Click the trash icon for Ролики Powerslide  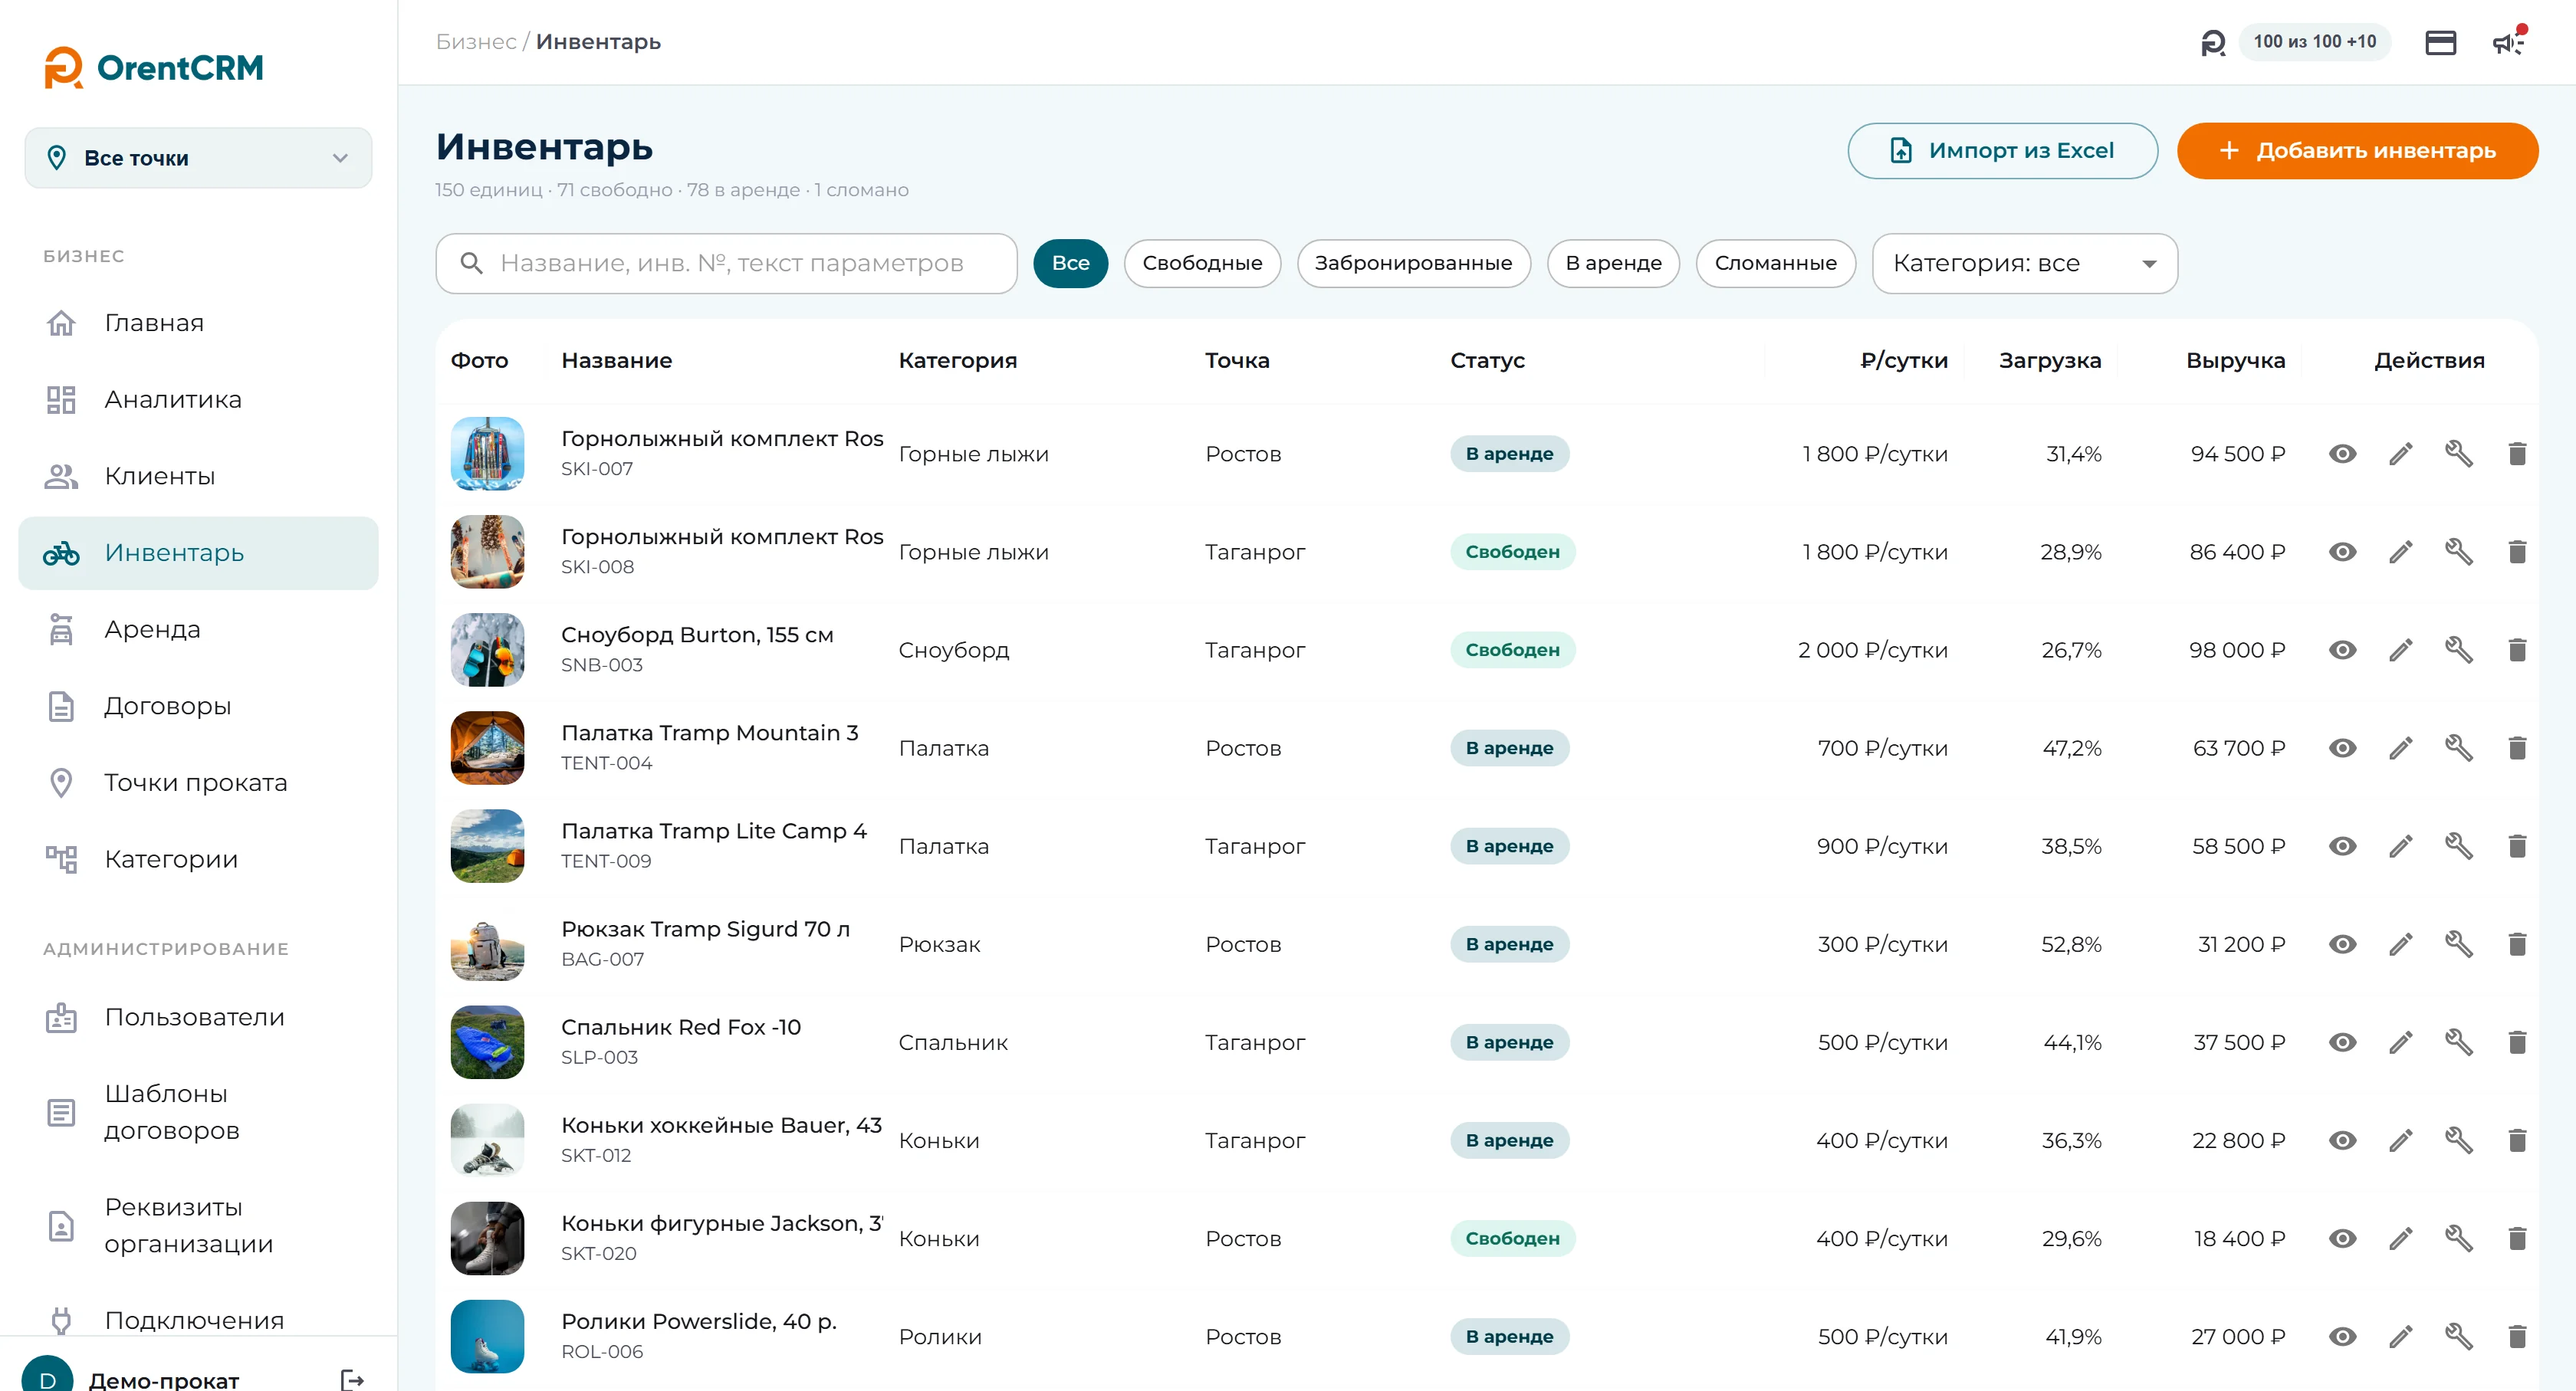[x=2517, y=1337]
